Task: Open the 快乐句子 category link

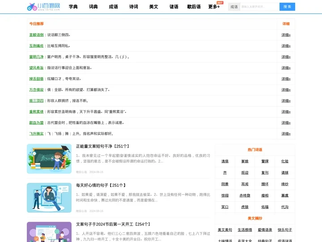Action: point(285,230)
